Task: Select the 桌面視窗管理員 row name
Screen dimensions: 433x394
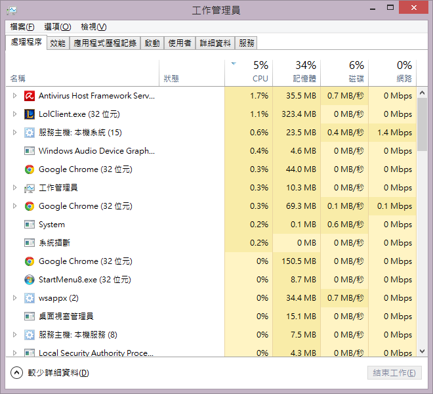Action: click(66, 317)
